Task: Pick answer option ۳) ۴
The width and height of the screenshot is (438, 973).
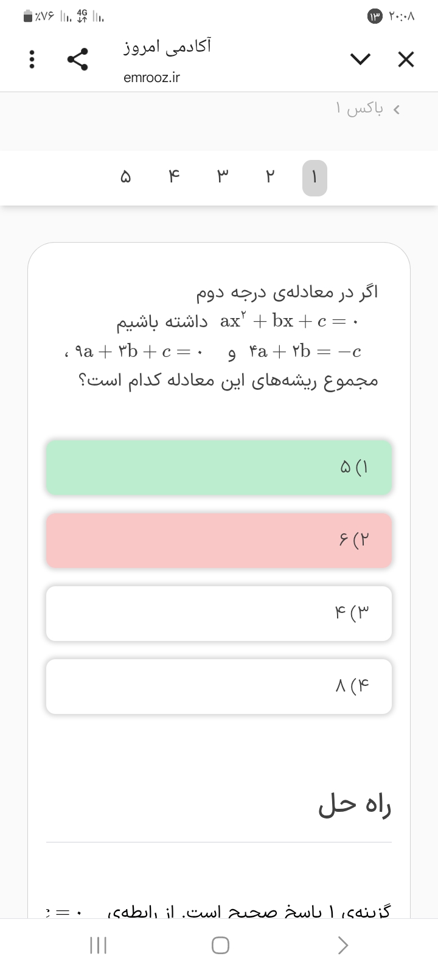Action: click(219, 613)
